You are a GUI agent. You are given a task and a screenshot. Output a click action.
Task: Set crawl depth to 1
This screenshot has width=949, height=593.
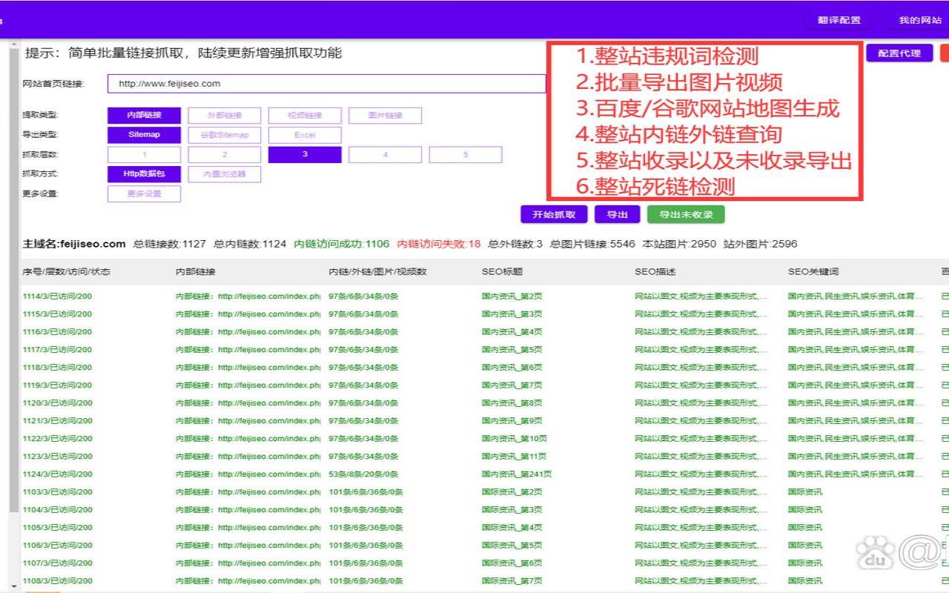[145, 154]
